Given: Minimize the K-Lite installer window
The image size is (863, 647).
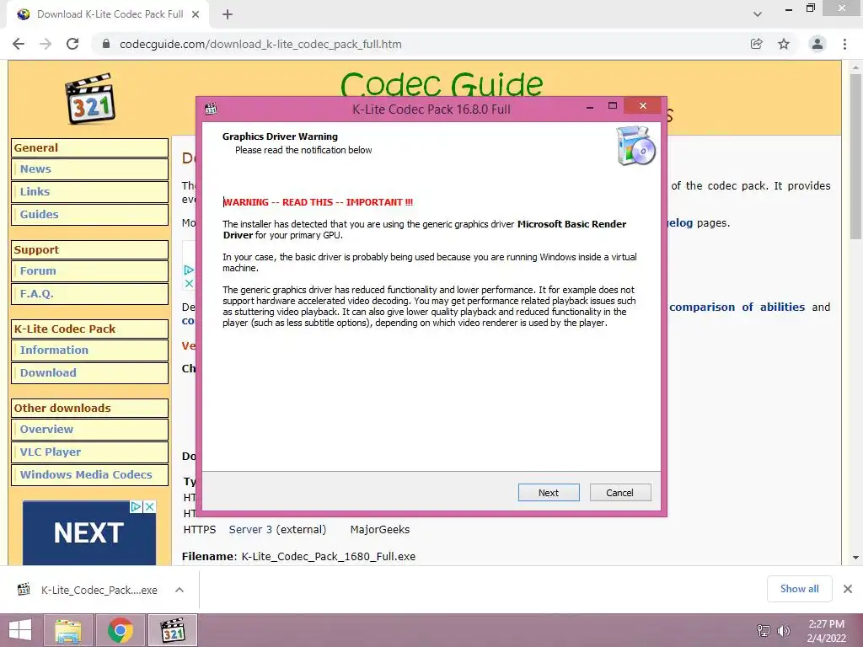Looking at the screenshot, I should click(590, 107).
